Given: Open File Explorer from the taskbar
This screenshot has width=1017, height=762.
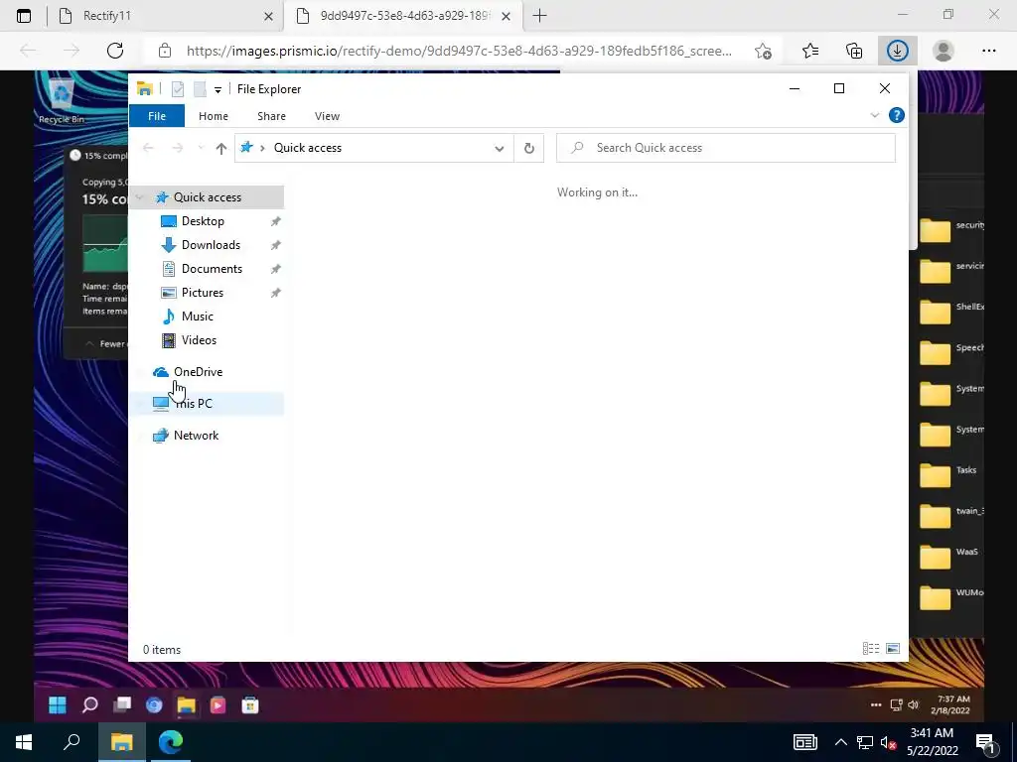Looking at the screenshot, I should 121,742.
